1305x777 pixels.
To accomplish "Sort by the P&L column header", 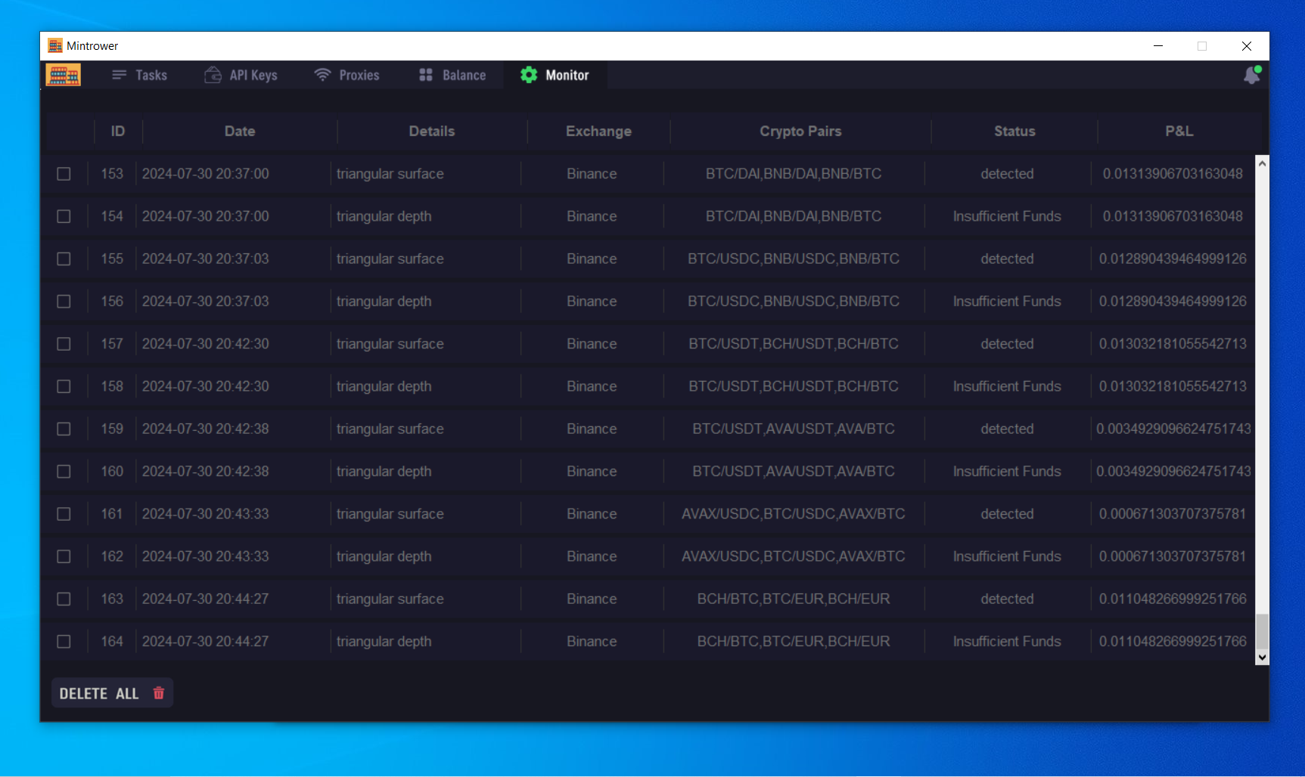I will click(x=1179, y=131).
